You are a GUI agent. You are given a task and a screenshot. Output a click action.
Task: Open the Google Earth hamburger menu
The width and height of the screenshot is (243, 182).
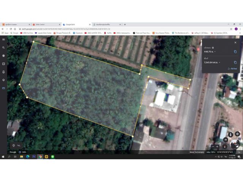tap(3, 39)
